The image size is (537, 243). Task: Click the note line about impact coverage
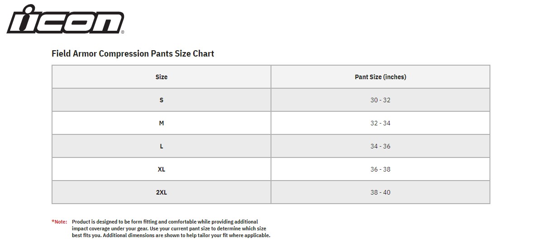[169, 229]
